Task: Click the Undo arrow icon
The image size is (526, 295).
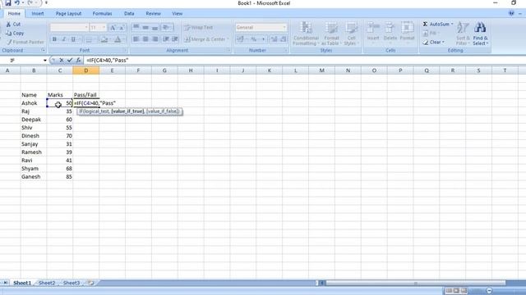Action: pos(16,2)
